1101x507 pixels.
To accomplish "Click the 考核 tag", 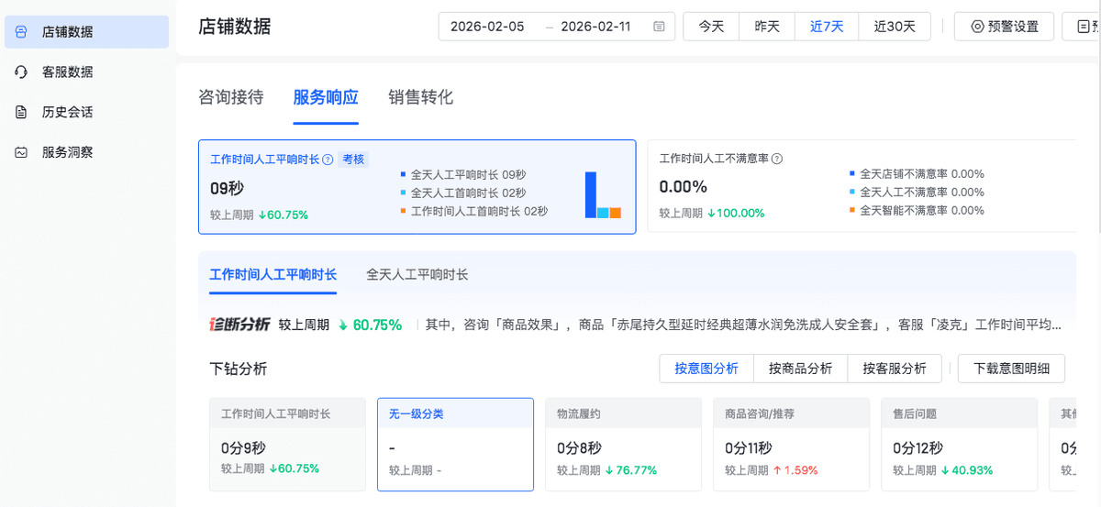I will (353, 160).
